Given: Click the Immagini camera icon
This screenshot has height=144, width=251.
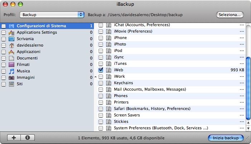Looking at the screenshot, I should point(11,78).
